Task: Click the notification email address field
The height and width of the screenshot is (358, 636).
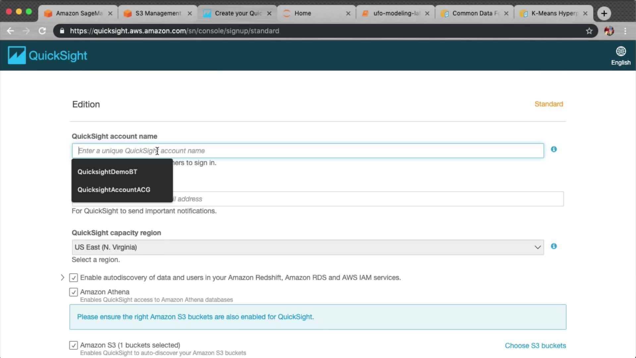Action: tap(364, 199)
